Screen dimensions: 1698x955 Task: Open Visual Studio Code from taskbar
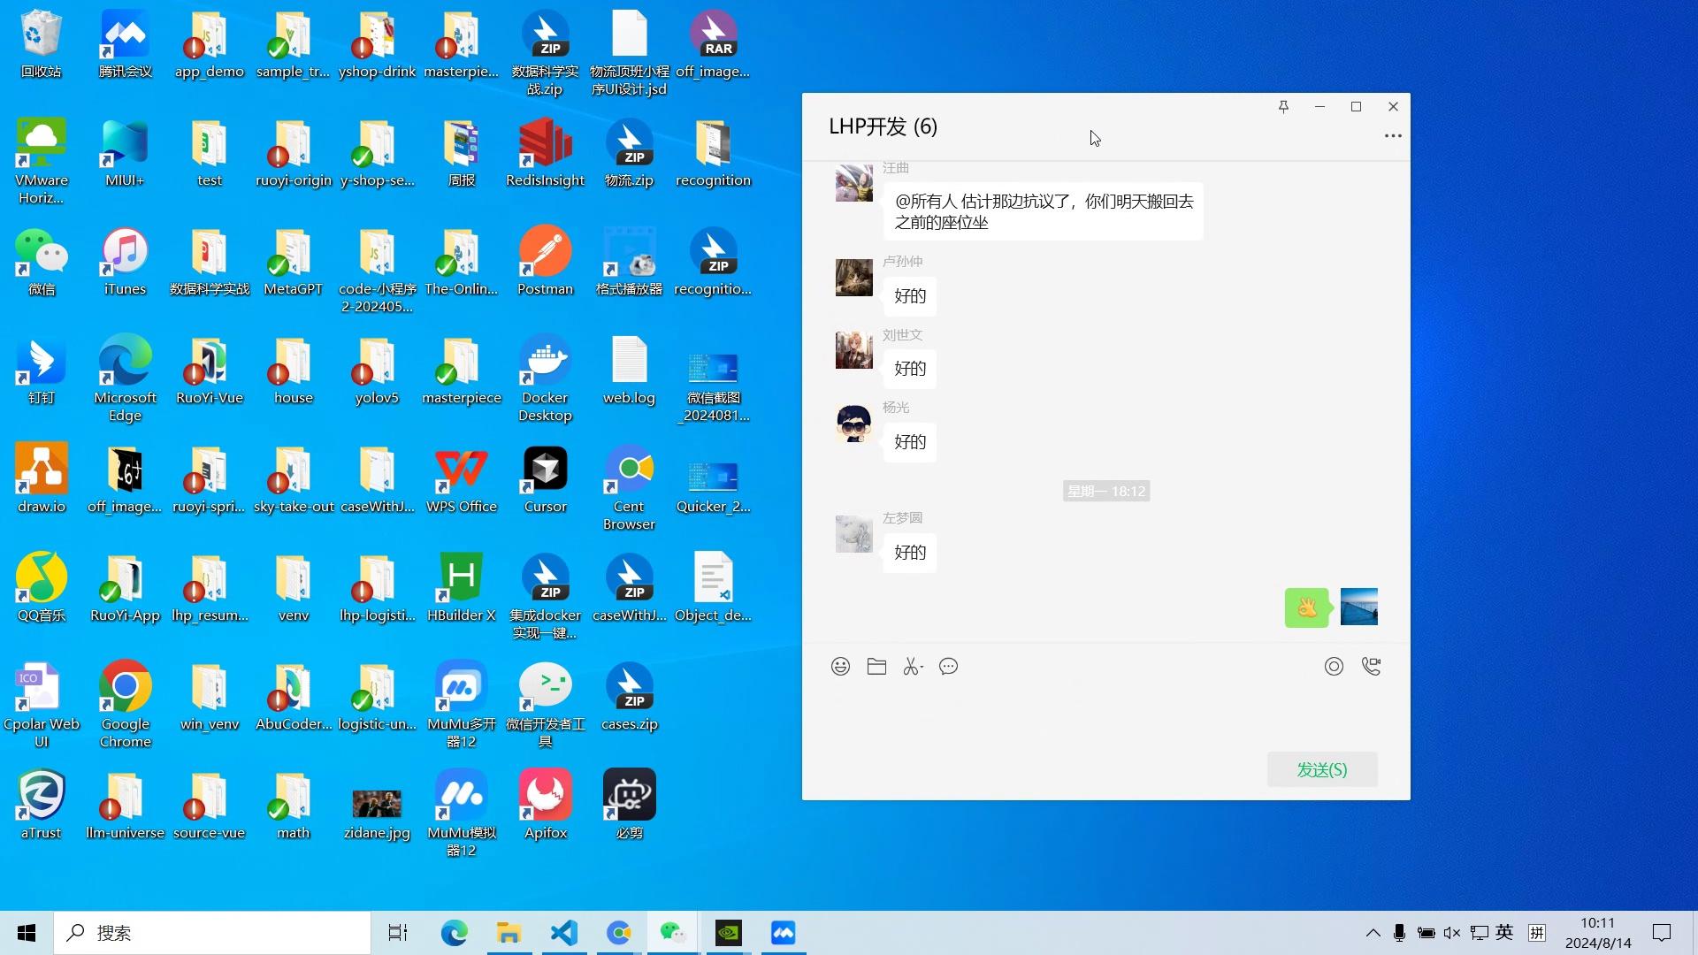tap(564, 933)
